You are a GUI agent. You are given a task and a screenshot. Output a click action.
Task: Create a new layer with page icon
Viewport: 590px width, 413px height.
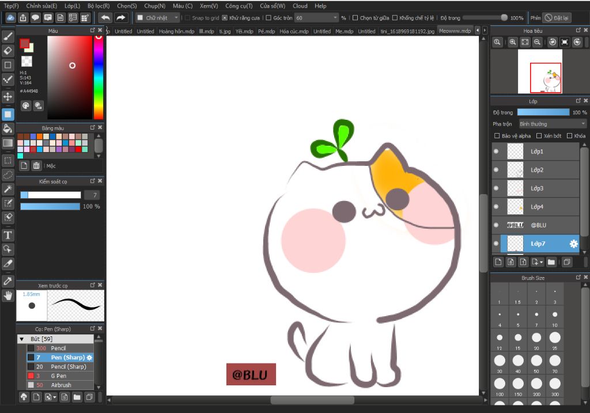pyautogui.click(x=498, y=262)
